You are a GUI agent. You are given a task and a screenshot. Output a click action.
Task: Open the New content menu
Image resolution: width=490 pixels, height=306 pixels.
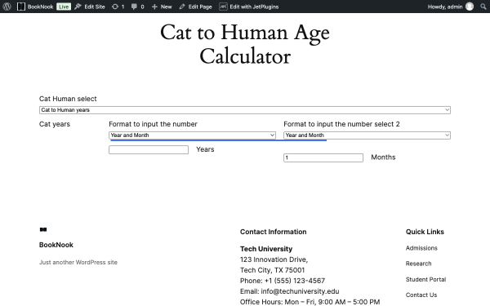tap(162, 7)
